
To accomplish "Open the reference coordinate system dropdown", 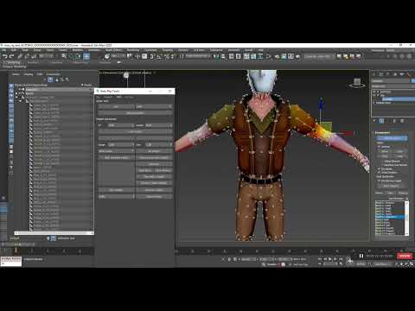I will (118, 56).
